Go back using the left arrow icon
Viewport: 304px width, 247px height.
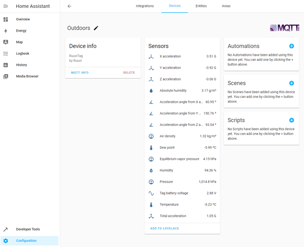click(x=69, y=6)
